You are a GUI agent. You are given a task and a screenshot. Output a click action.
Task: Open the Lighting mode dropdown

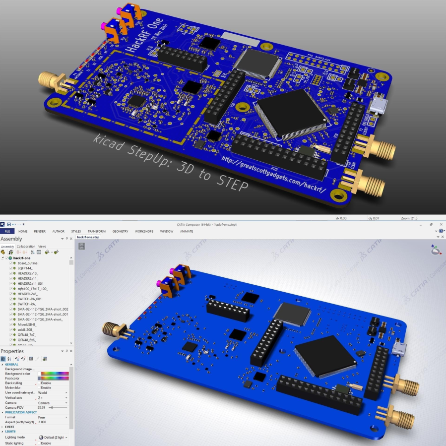tap(66, 437)
